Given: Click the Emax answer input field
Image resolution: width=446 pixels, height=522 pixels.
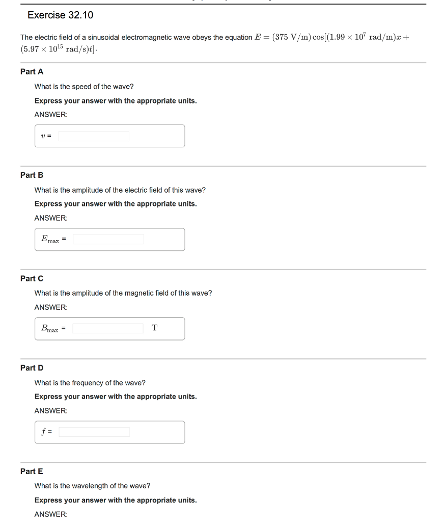Looking at the screenshot, I should (108, 239).
